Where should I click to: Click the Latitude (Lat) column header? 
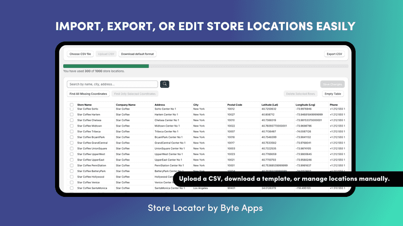pyautogui.click(x=270, y=105)
